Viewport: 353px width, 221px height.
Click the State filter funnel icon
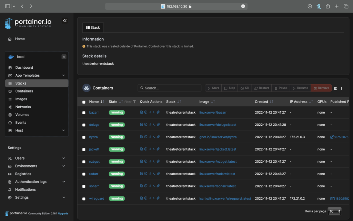pos(134,102)
